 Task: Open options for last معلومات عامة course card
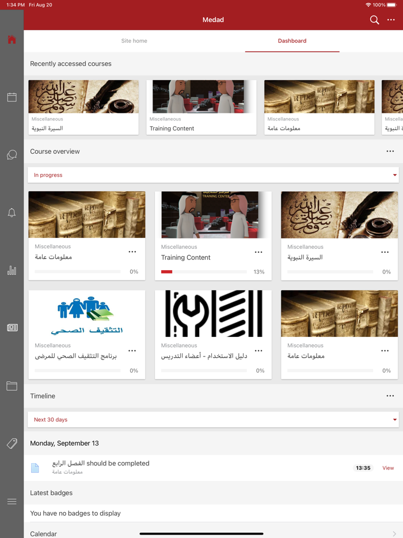385,351
